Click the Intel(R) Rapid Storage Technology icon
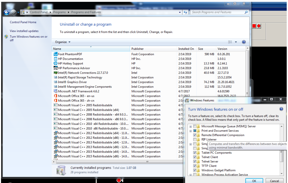 point(55,77)
